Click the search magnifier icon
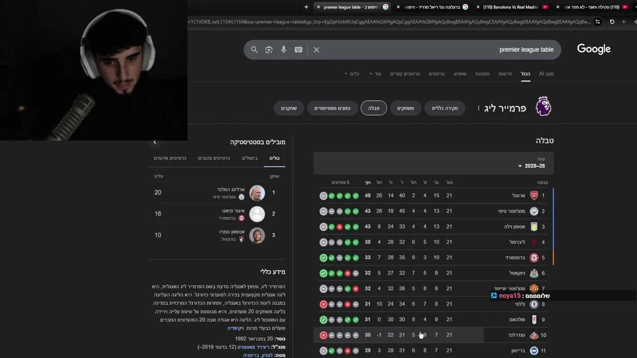 [254, 50]
